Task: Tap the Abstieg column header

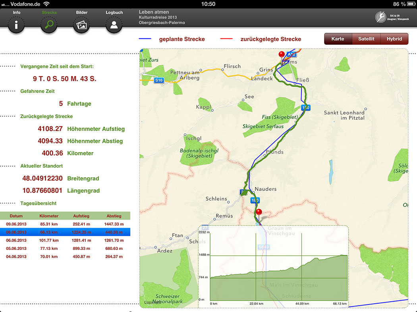Action: point(114,216)
